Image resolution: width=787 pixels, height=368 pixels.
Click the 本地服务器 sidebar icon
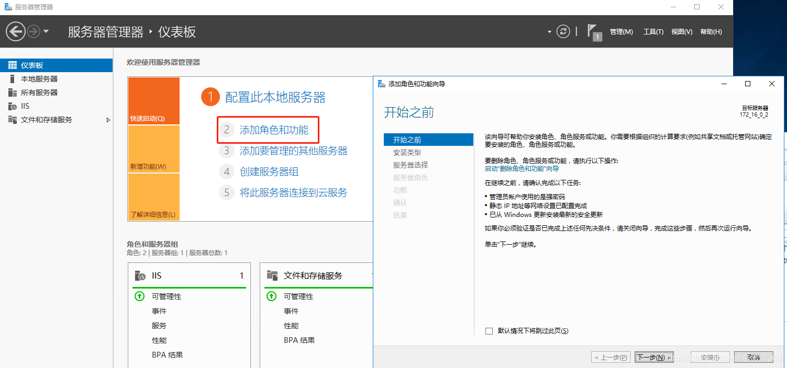tap(13, 79)
